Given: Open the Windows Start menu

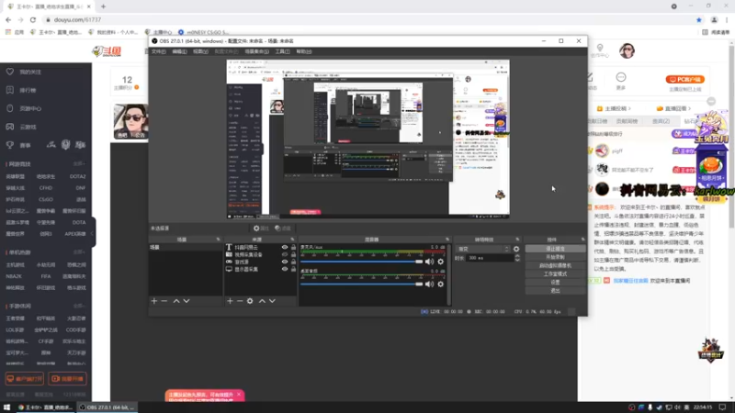Looking at the screenshot, I should pyautogui.click(x=7, y=407).
